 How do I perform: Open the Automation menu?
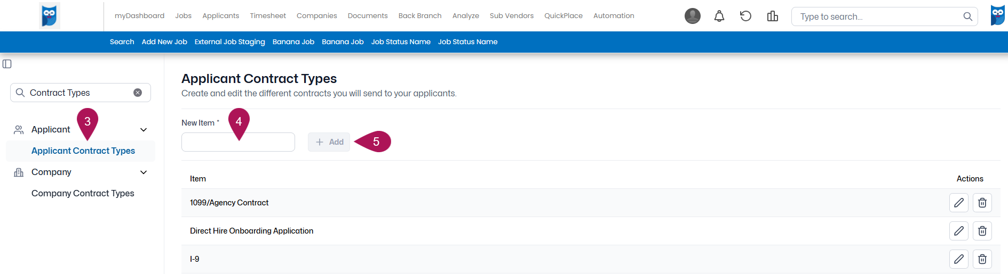(614, 16)
